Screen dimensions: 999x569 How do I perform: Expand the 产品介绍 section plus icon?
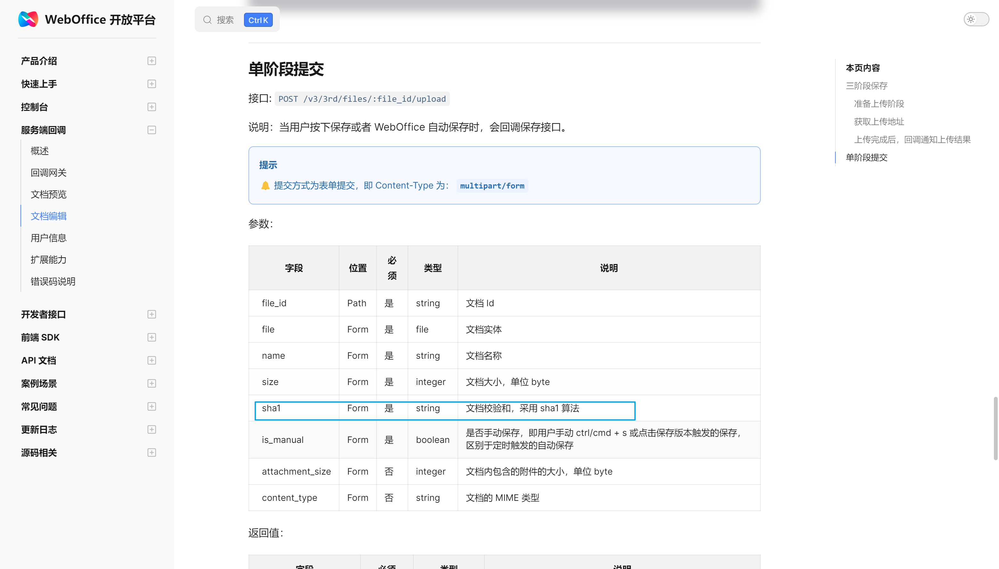[x=152, y=61]
